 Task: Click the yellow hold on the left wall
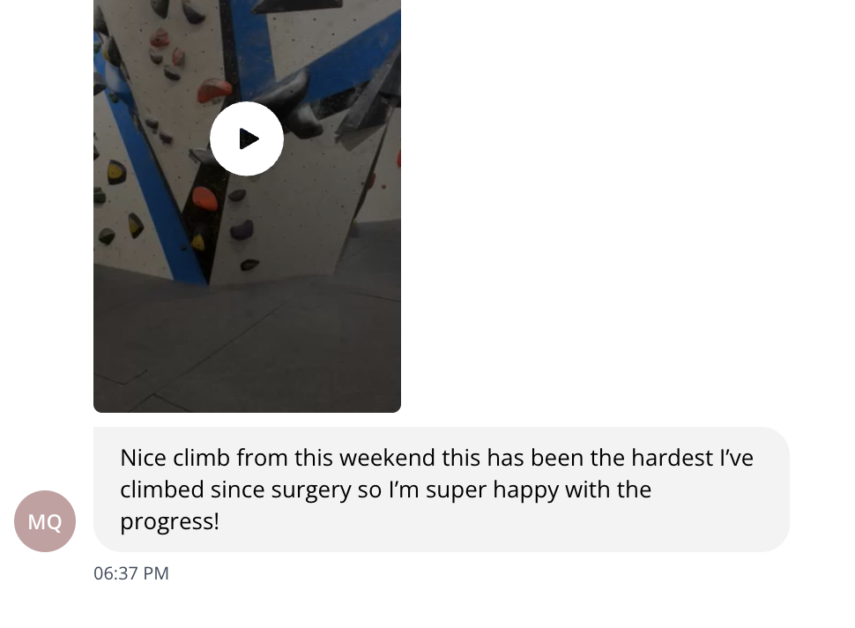pyautogui.click(x=116, y=171)
